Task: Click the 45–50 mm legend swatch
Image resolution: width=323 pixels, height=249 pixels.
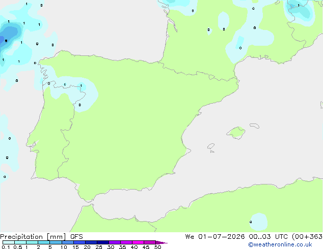Action: click(150, 242)
